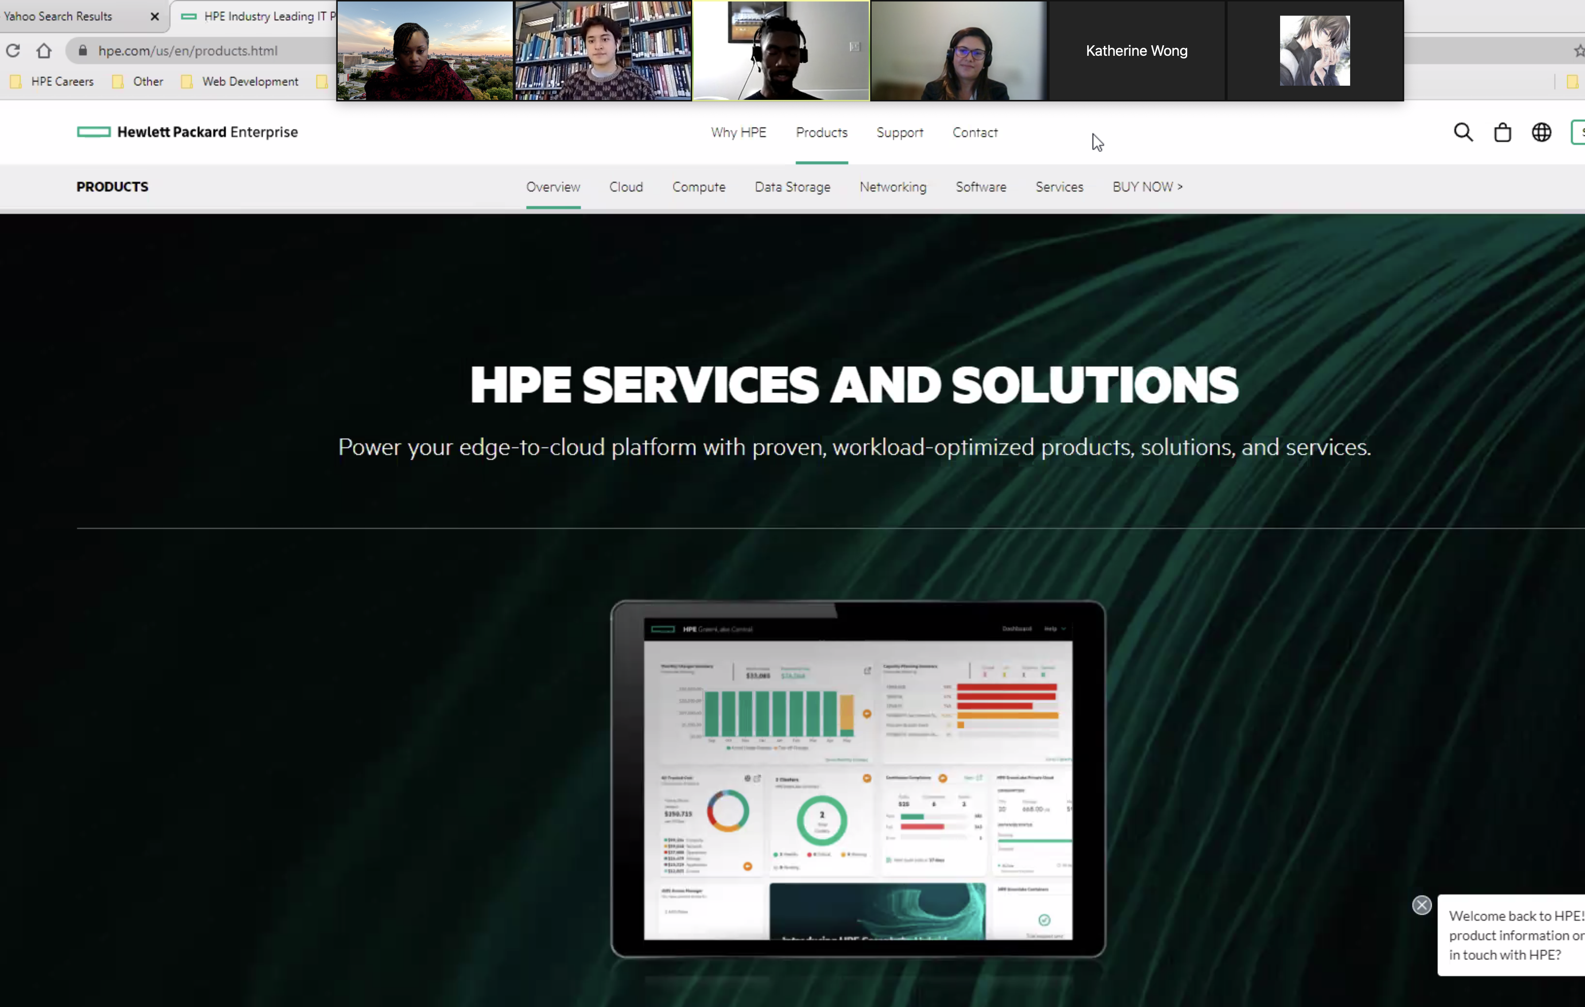
Task: Open the Contact menu
Action: click(975, 132)
